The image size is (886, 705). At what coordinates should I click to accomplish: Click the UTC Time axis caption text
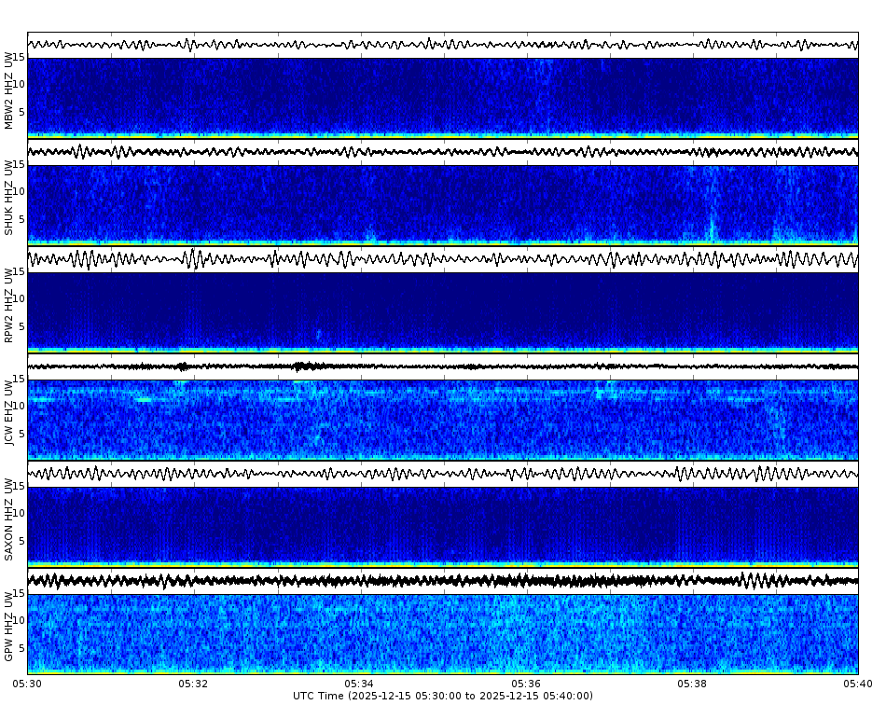pyautogui.click(x=443, y=695)
